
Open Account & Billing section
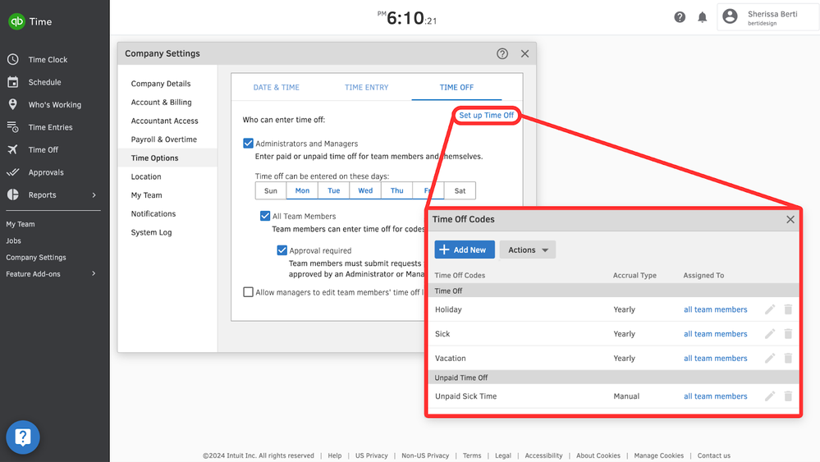point(161,103)
